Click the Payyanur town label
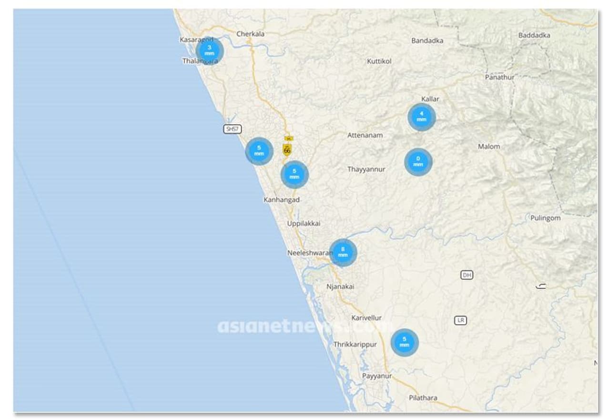610x420 pixels. (x=376, y=376)
